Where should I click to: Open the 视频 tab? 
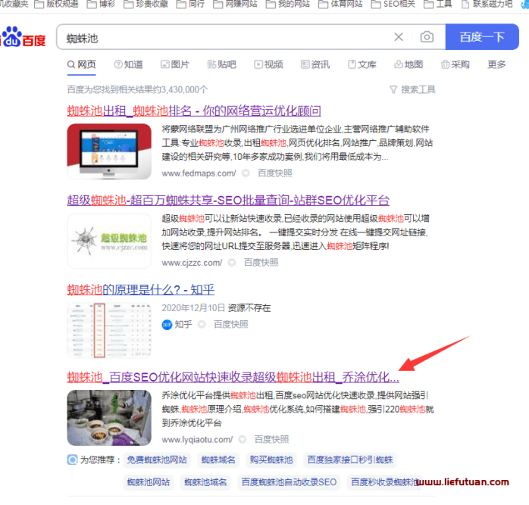click(268, 64)
